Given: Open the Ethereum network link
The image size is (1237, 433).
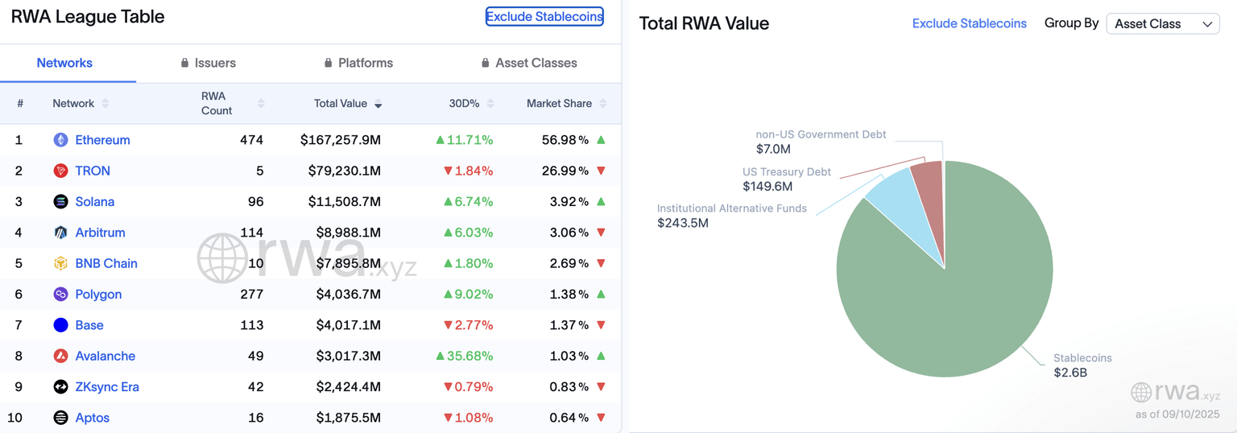Looking at the screenshot, I should click(102, 140).
